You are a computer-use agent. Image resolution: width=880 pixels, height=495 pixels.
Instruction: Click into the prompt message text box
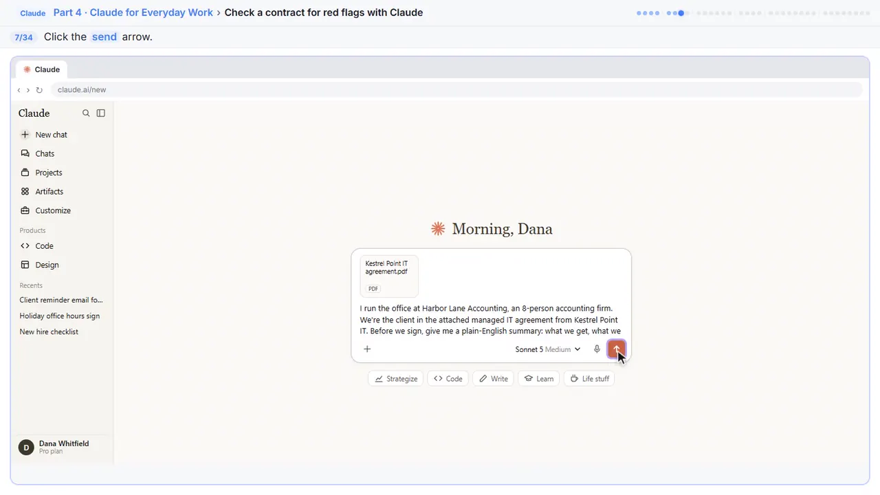[491, 320]
